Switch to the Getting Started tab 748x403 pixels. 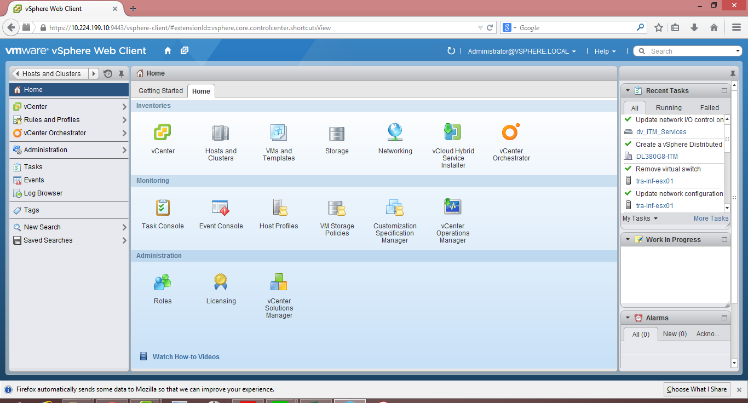coord(160,90)
